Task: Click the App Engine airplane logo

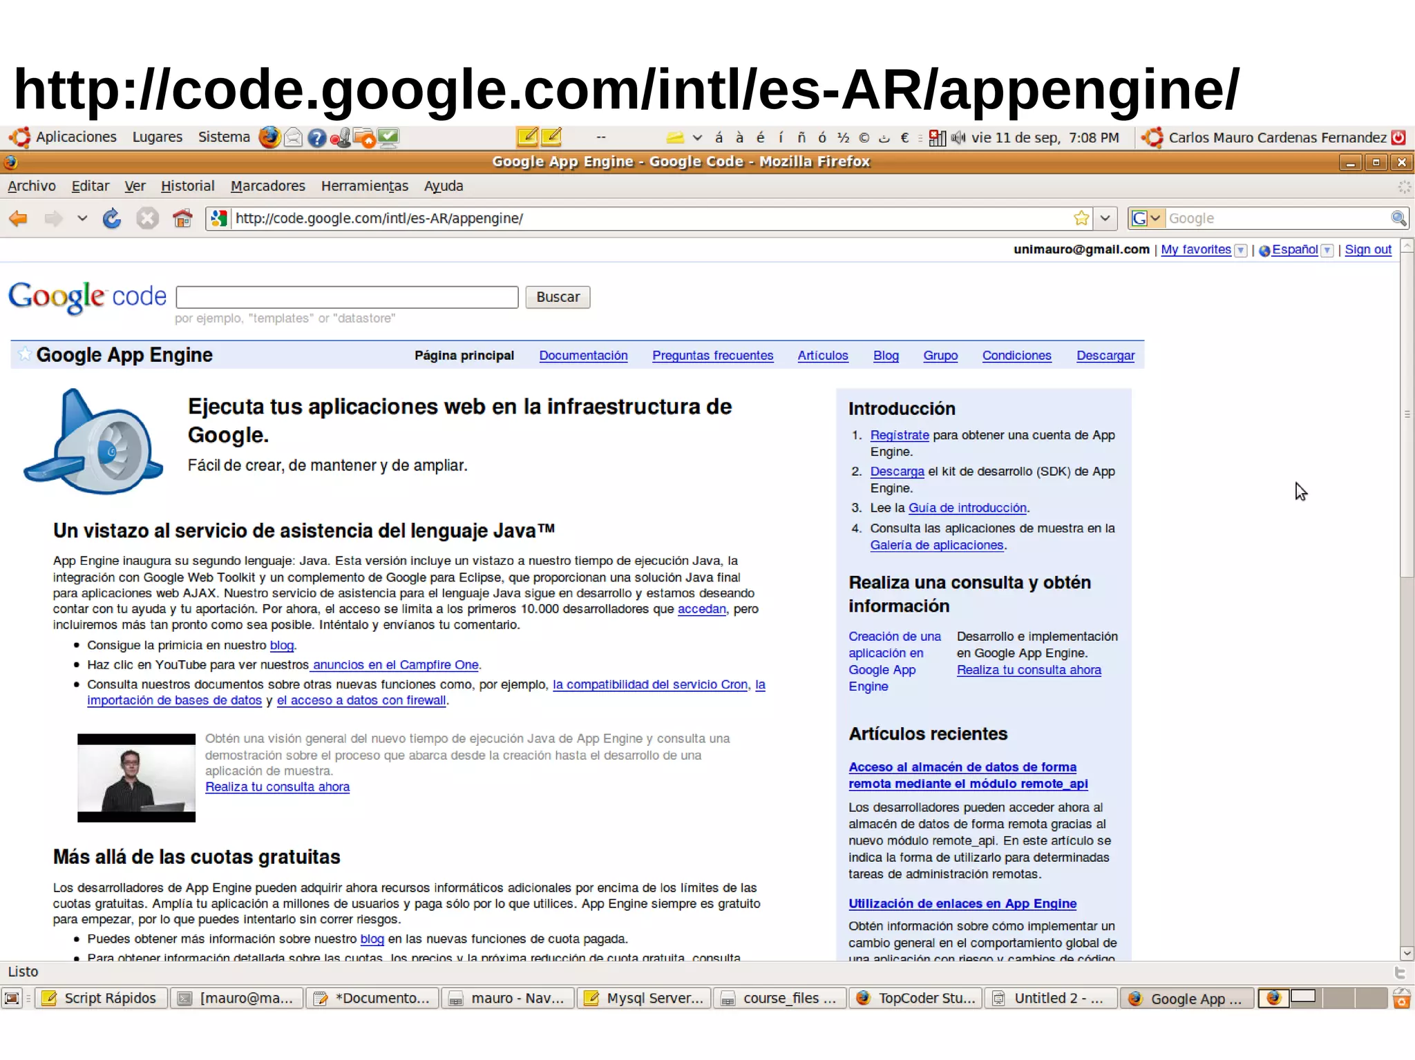Action: click(x=93, y=441)
